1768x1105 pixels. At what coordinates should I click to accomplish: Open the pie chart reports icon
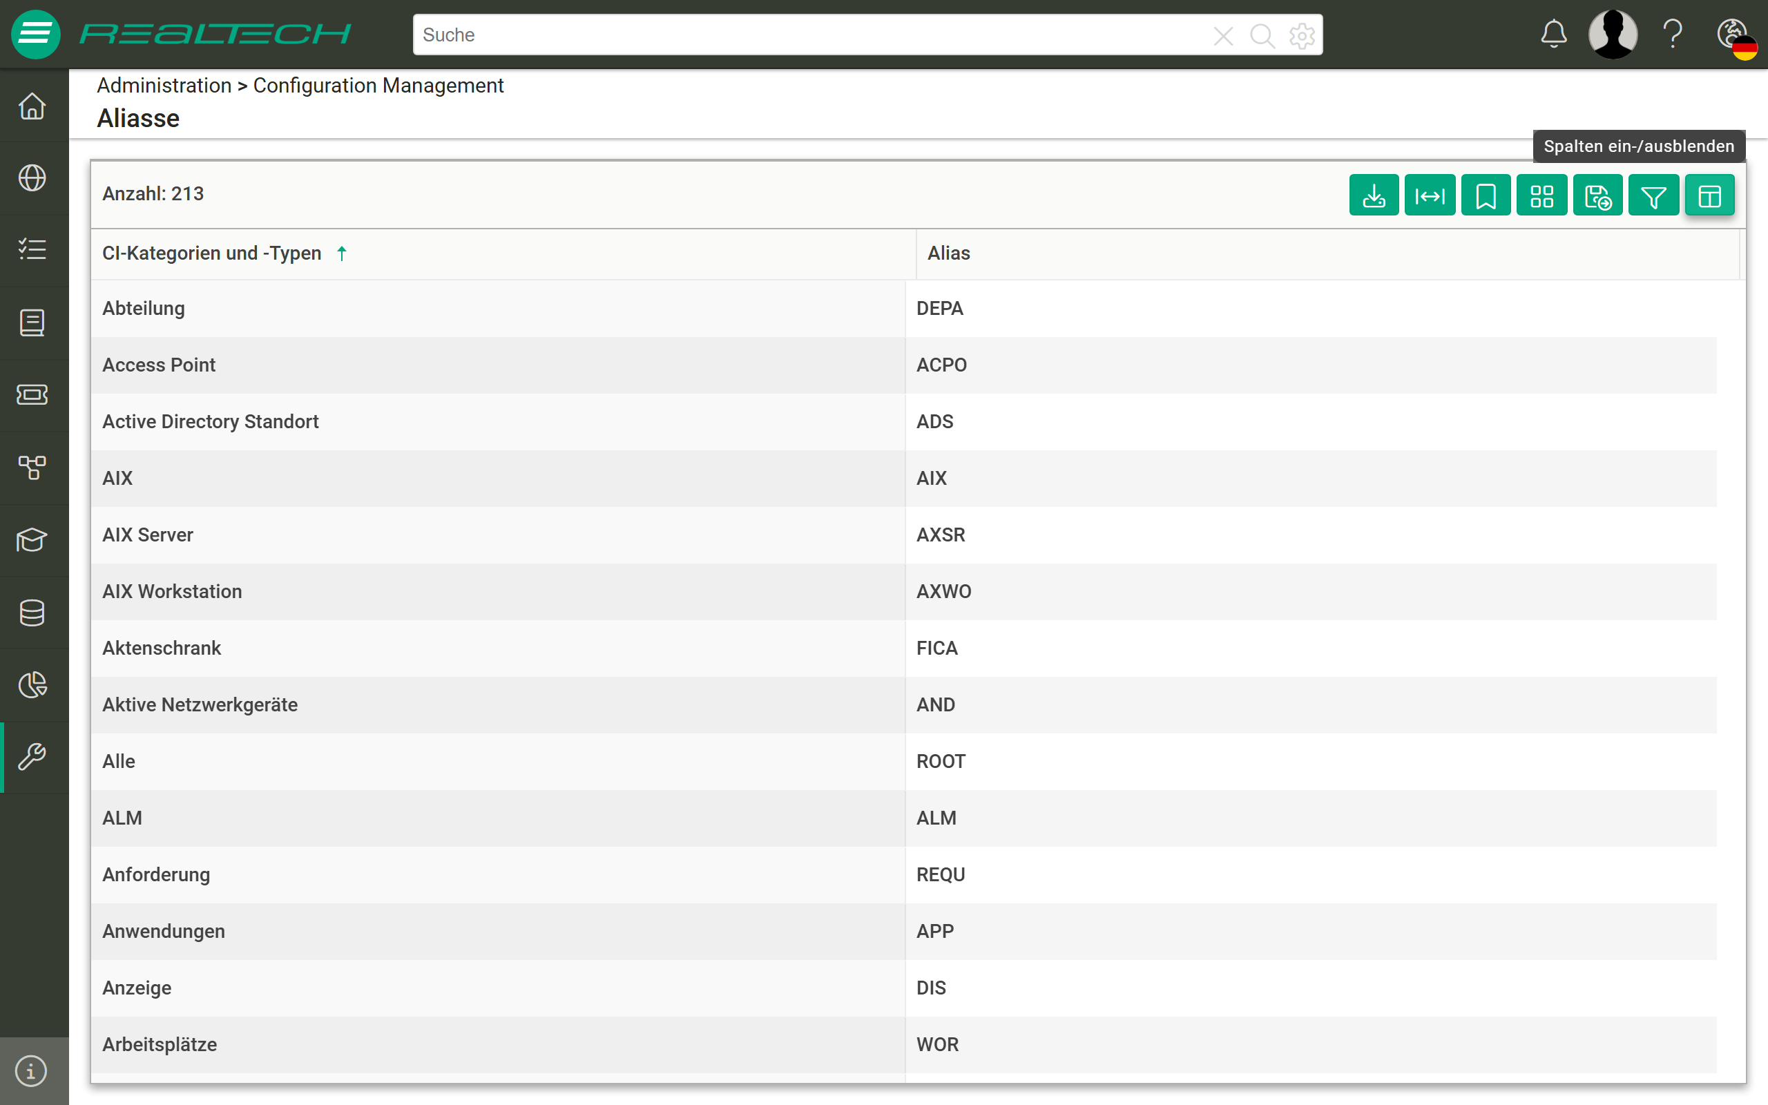coord(32,685)
